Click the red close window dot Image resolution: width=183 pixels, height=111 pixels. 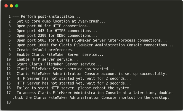[6, 6]
